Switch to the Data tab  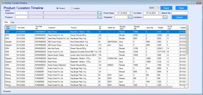[6, 22]
